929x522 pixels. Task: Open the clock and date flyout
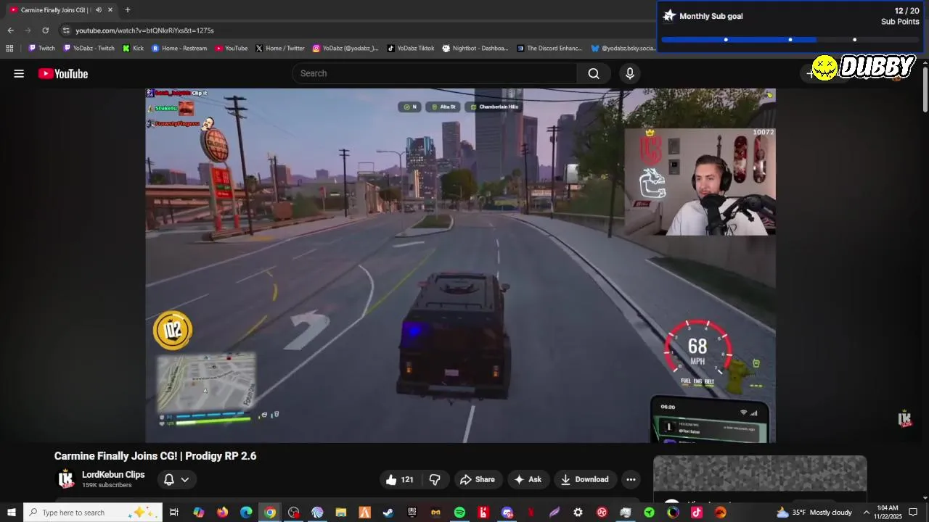(888, 513)
